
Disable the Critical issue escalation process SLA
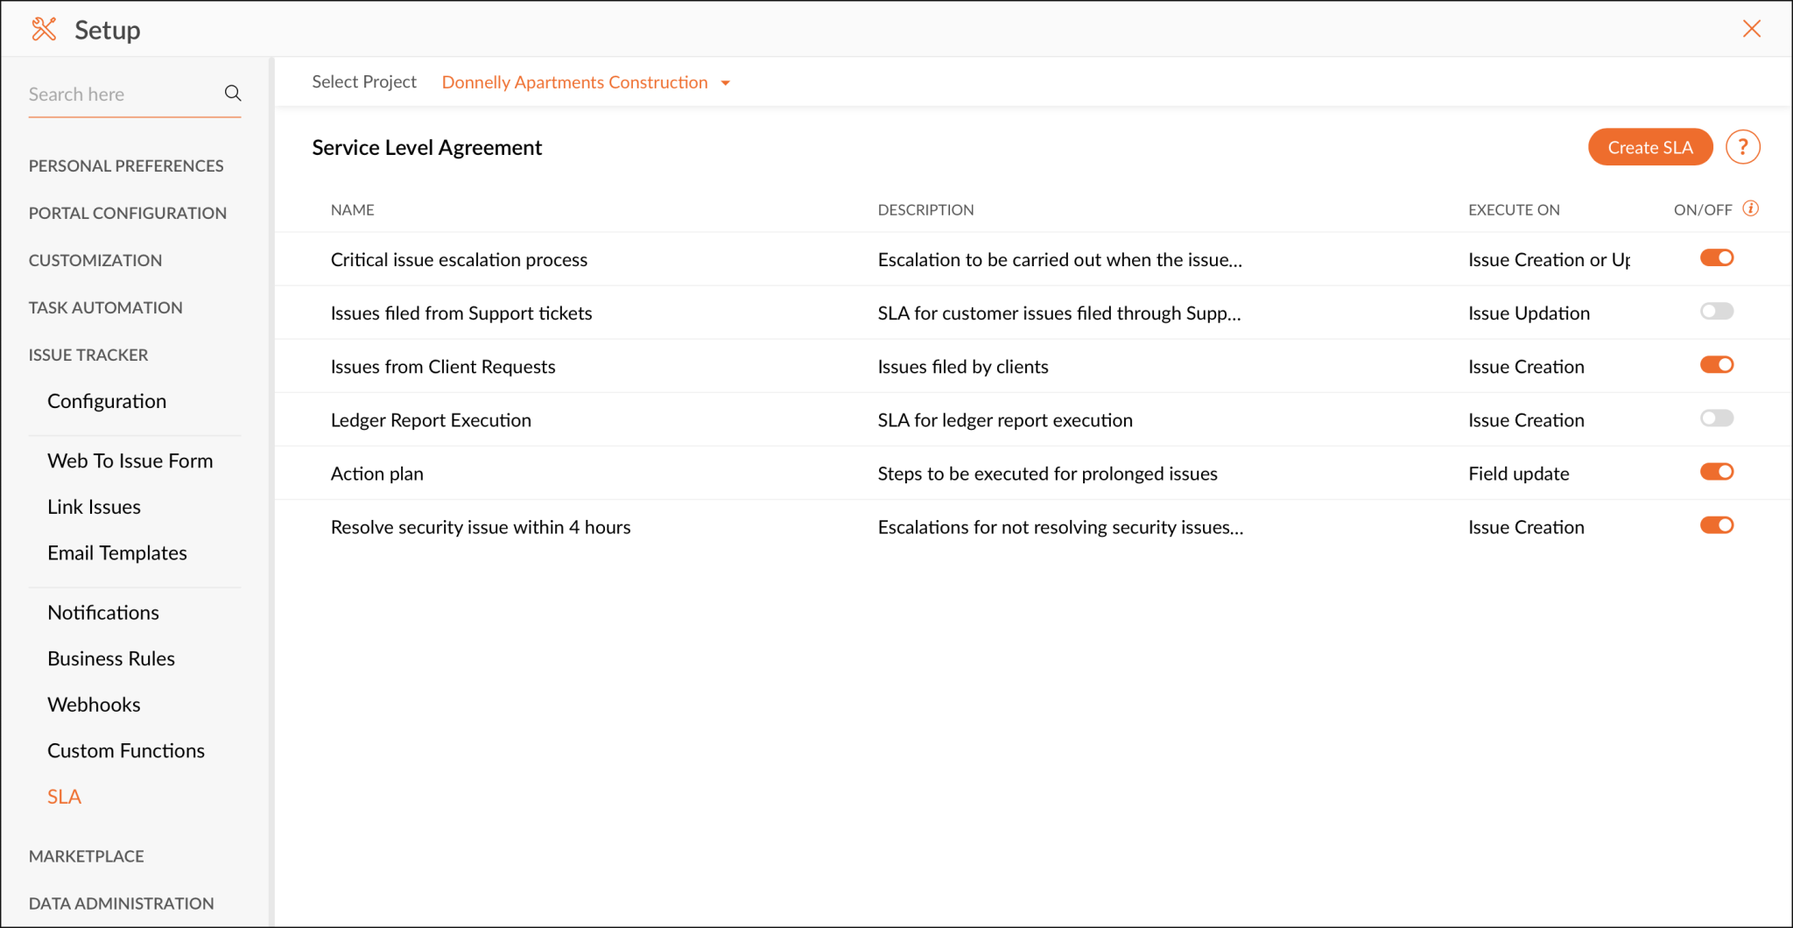pos(1716,257)
